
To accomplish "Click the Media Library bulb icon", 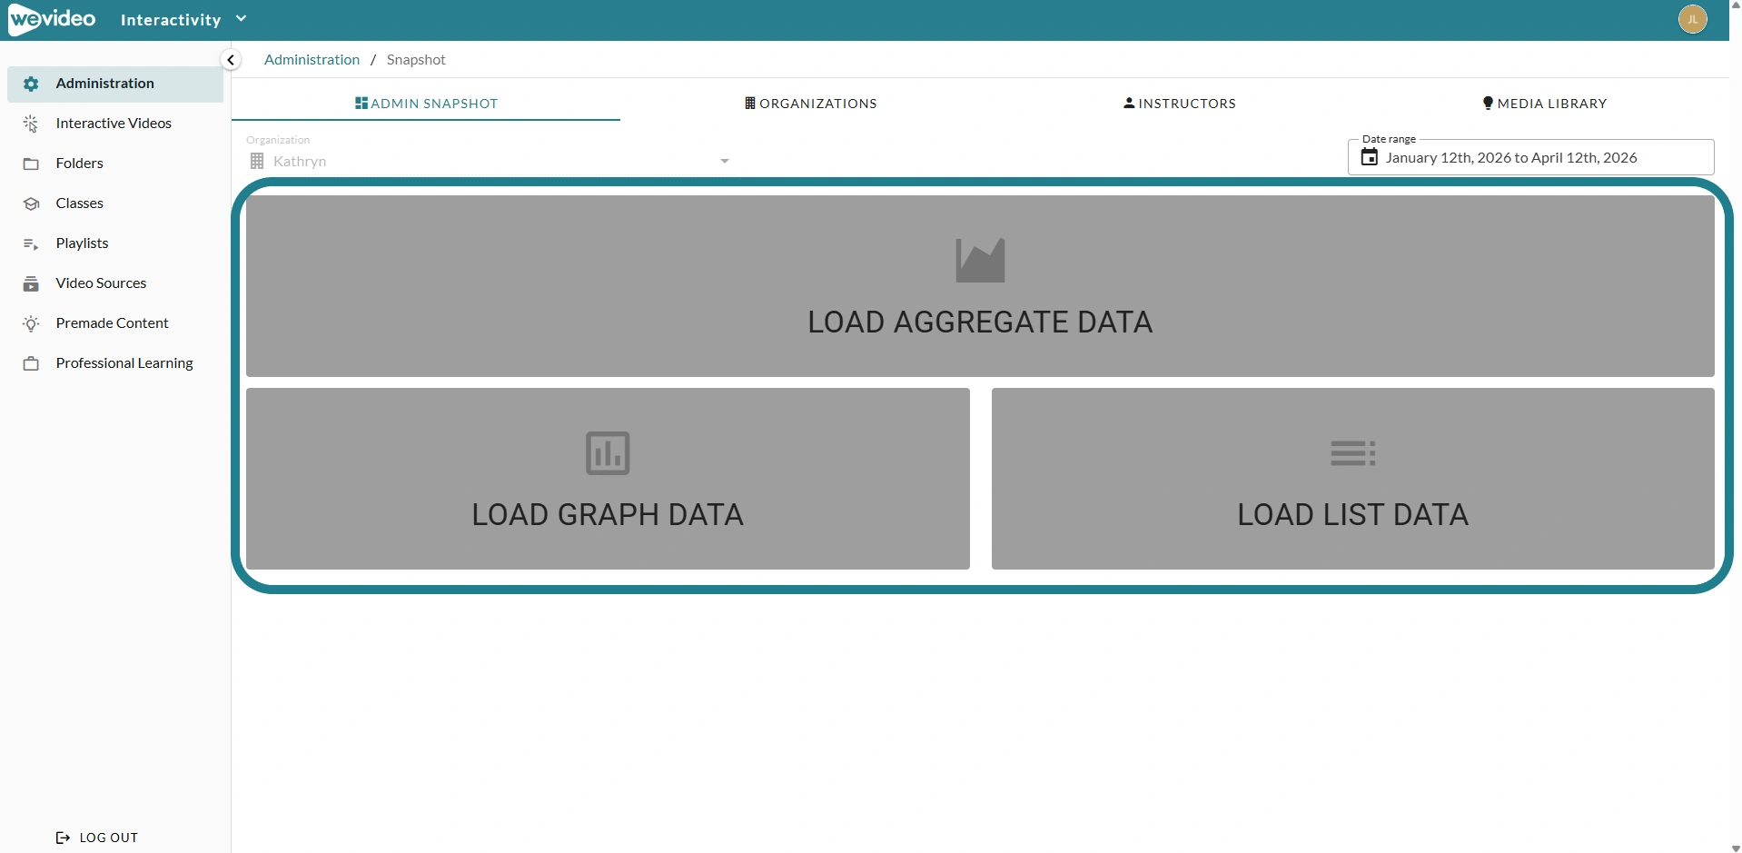I will (x=1488, y=104).
